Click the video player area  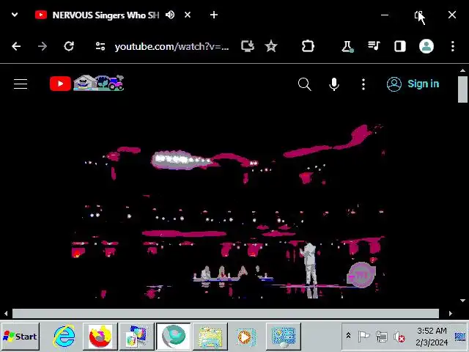[229, 211]
